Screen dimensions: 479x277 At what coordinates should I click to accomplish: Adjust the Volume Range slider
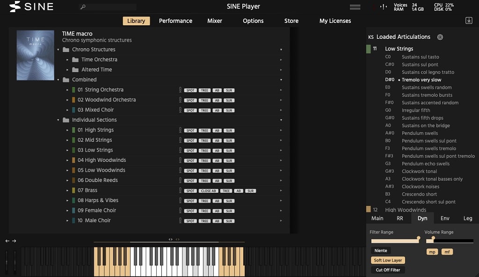450,241
